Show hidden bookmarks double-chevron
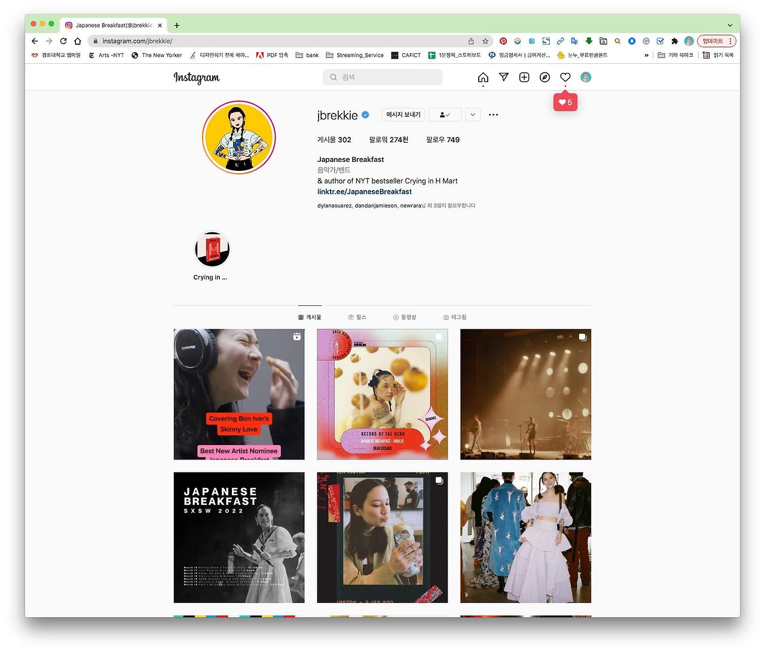This screenshot has width=765, height=653. [x=646, y=55]
